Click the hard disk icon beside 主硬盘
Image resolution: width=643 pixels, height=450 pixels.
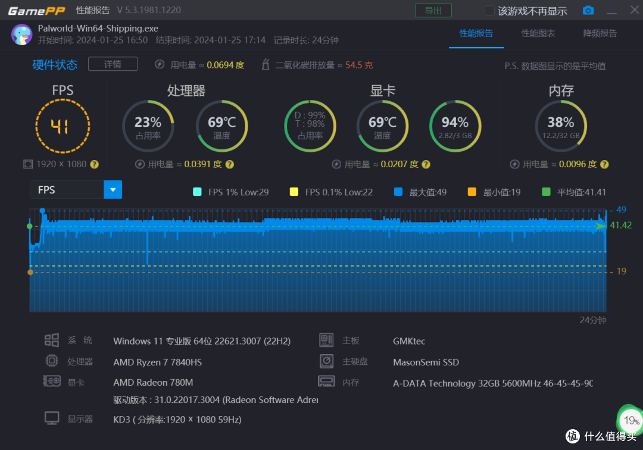(x=326, y=361)
